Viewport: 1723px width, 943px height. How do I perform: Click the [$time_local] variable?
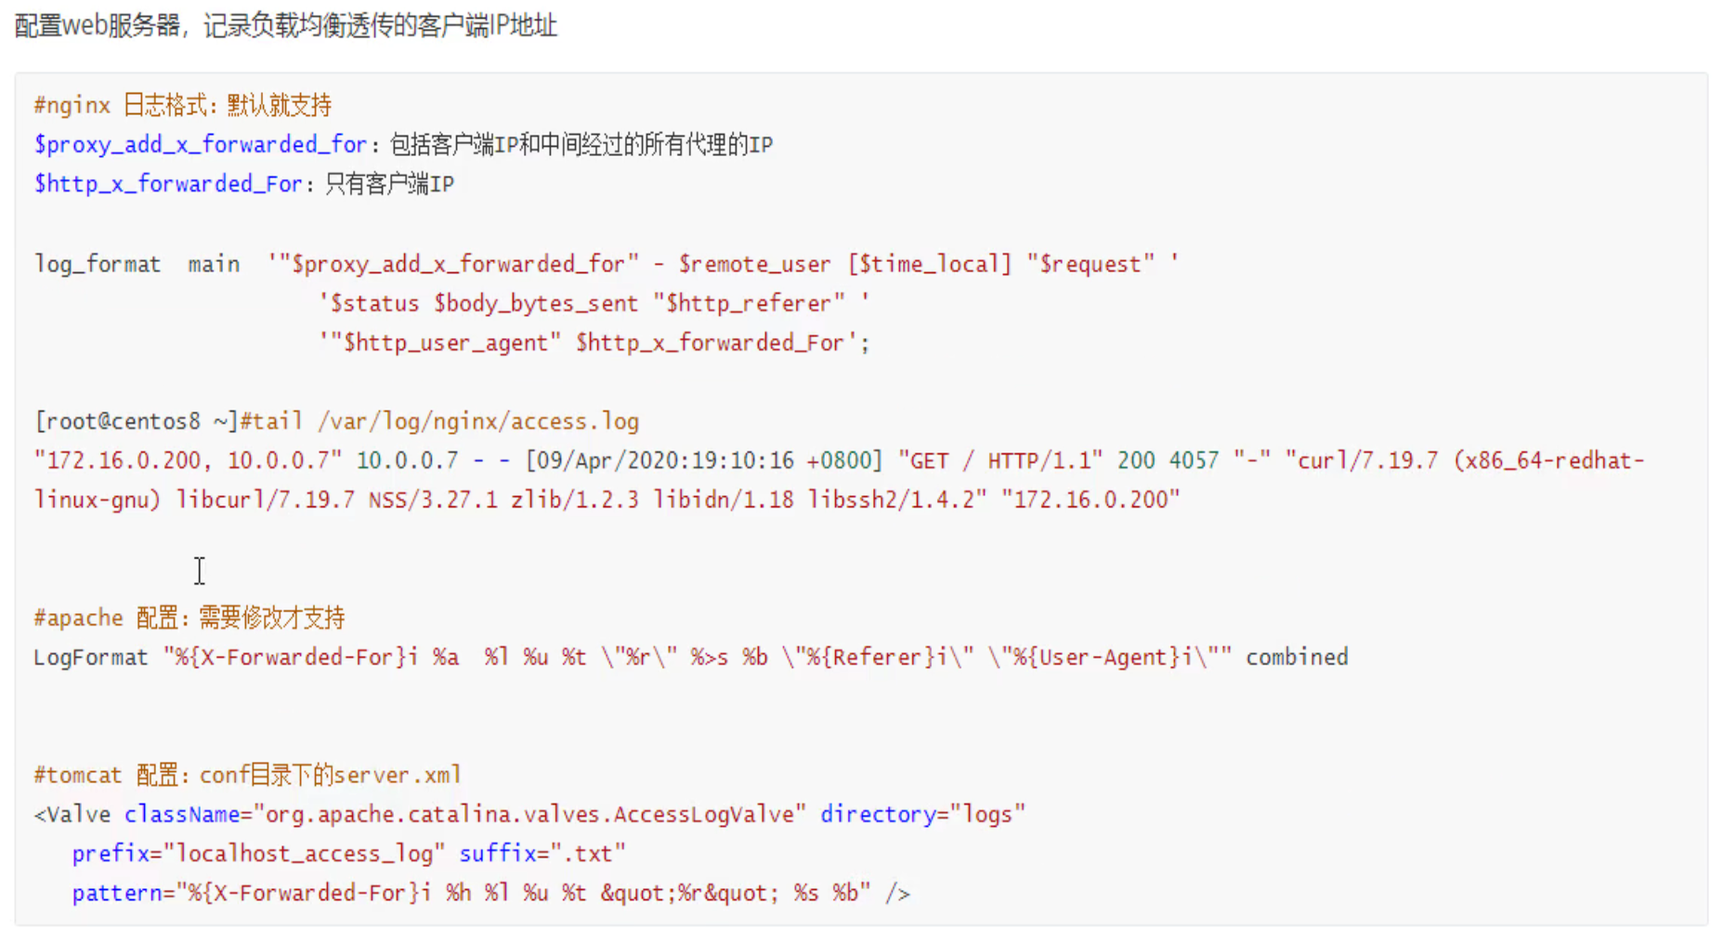pos(929,265)
